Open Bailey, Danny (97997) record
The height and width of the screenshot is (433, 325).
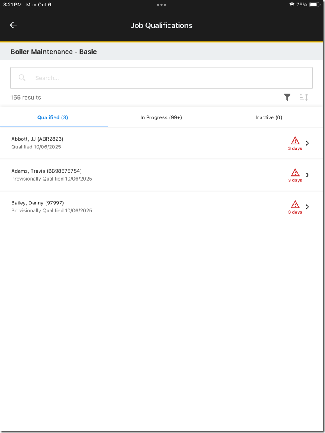37,203
